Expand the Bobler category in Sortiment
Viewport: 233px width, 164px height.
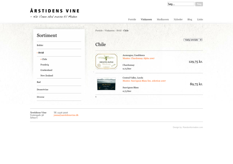point(40,45)
